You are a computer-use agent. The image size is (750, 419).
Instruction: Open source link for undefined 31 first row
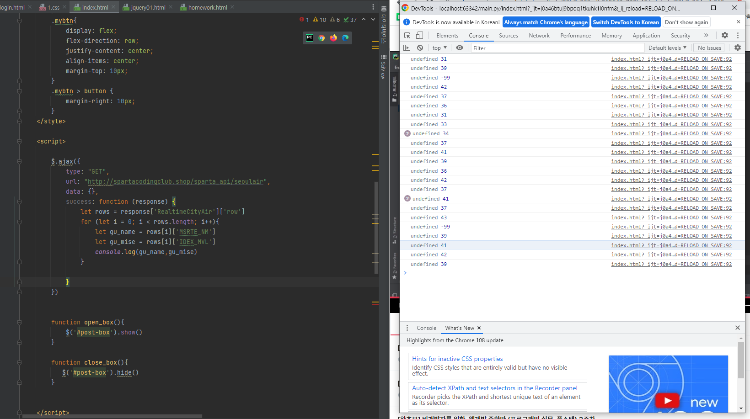pos(671,59)
